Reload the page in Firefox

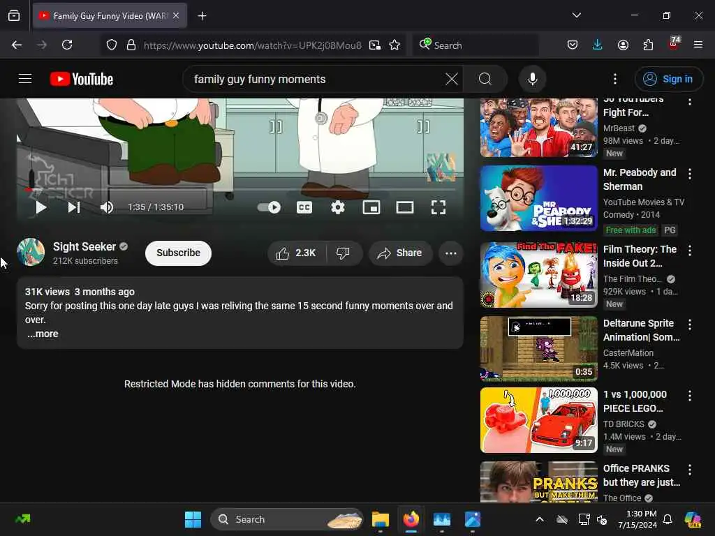67,45
